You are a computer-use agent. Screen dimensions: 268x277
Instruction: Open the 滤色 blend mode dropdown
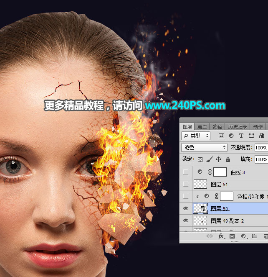[204, 148]
